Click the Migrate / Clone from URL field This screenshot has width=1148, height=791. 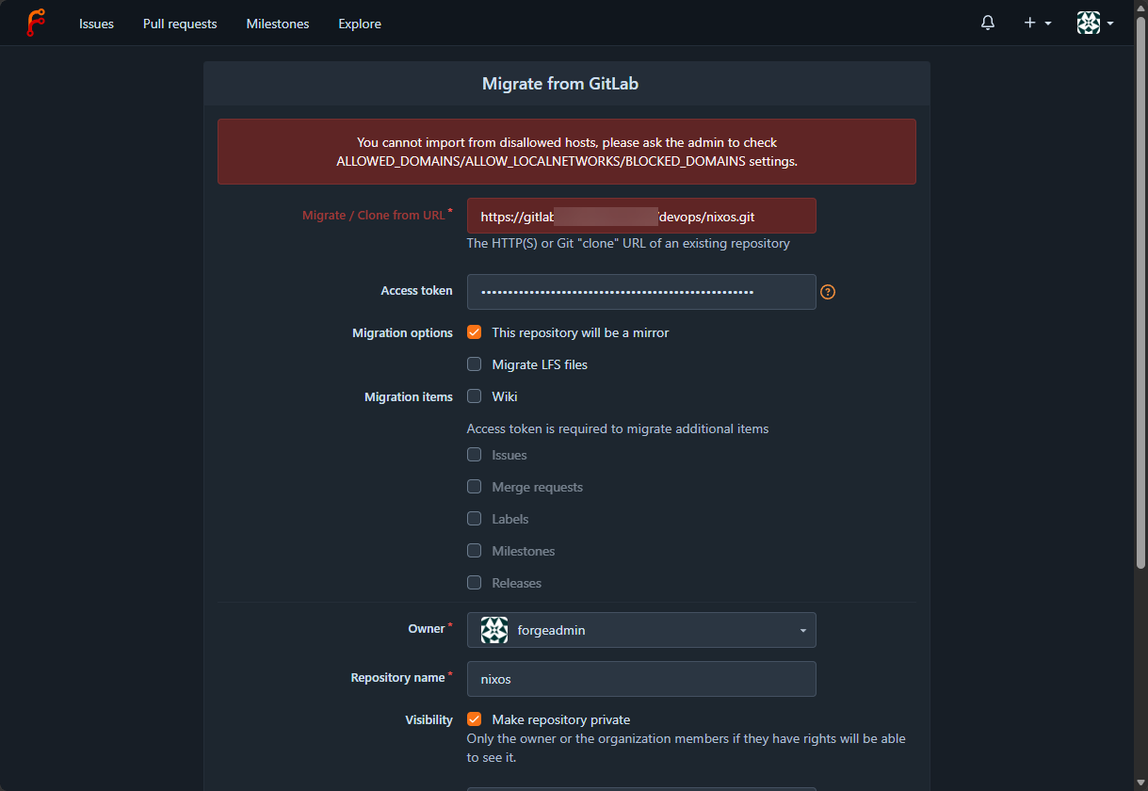click(641, 216)
